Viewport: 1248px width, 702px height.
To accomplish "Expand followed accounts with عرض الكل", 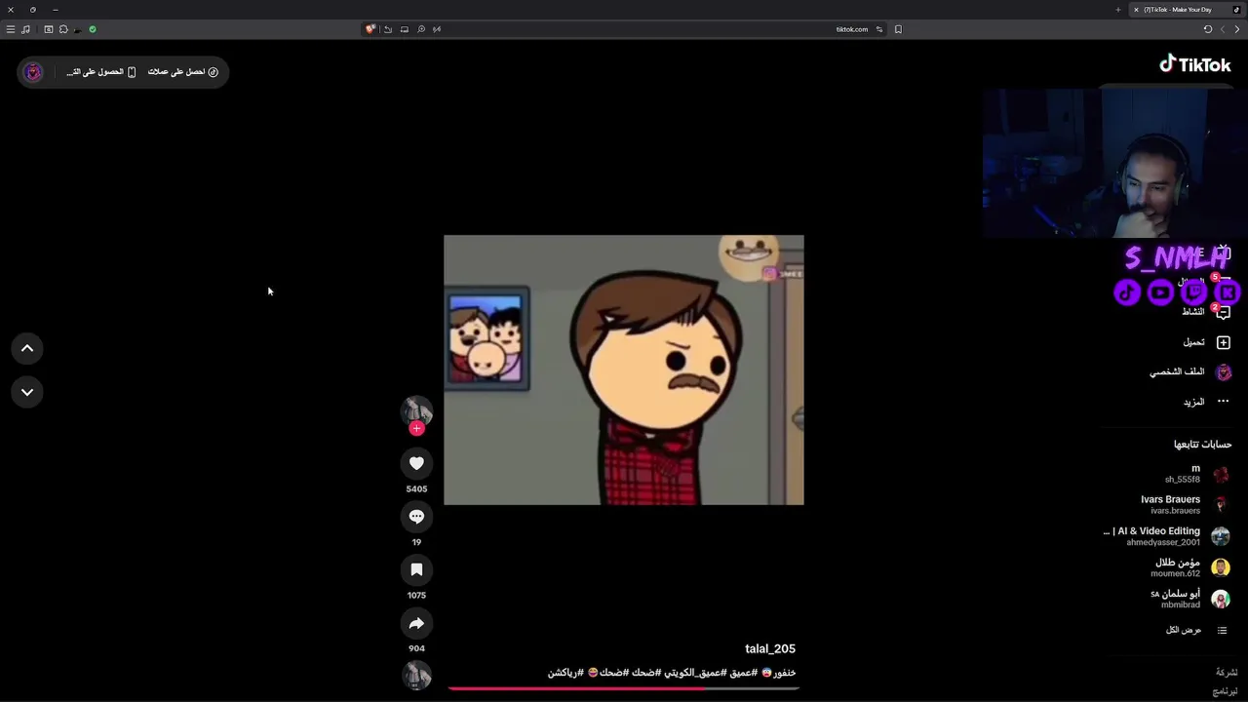I will click(1196, 631).
